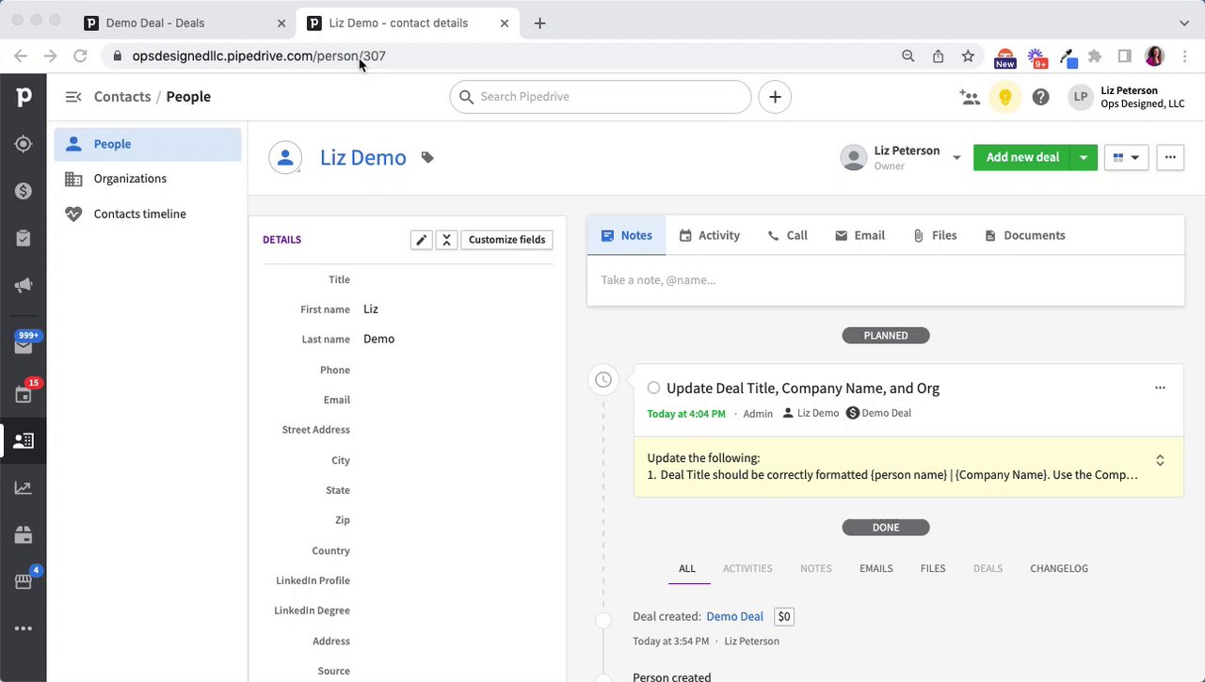The image size is (1205, 682).
Task: Open Activities calendar icon with 15 badge
Action: tap(24, 393)
